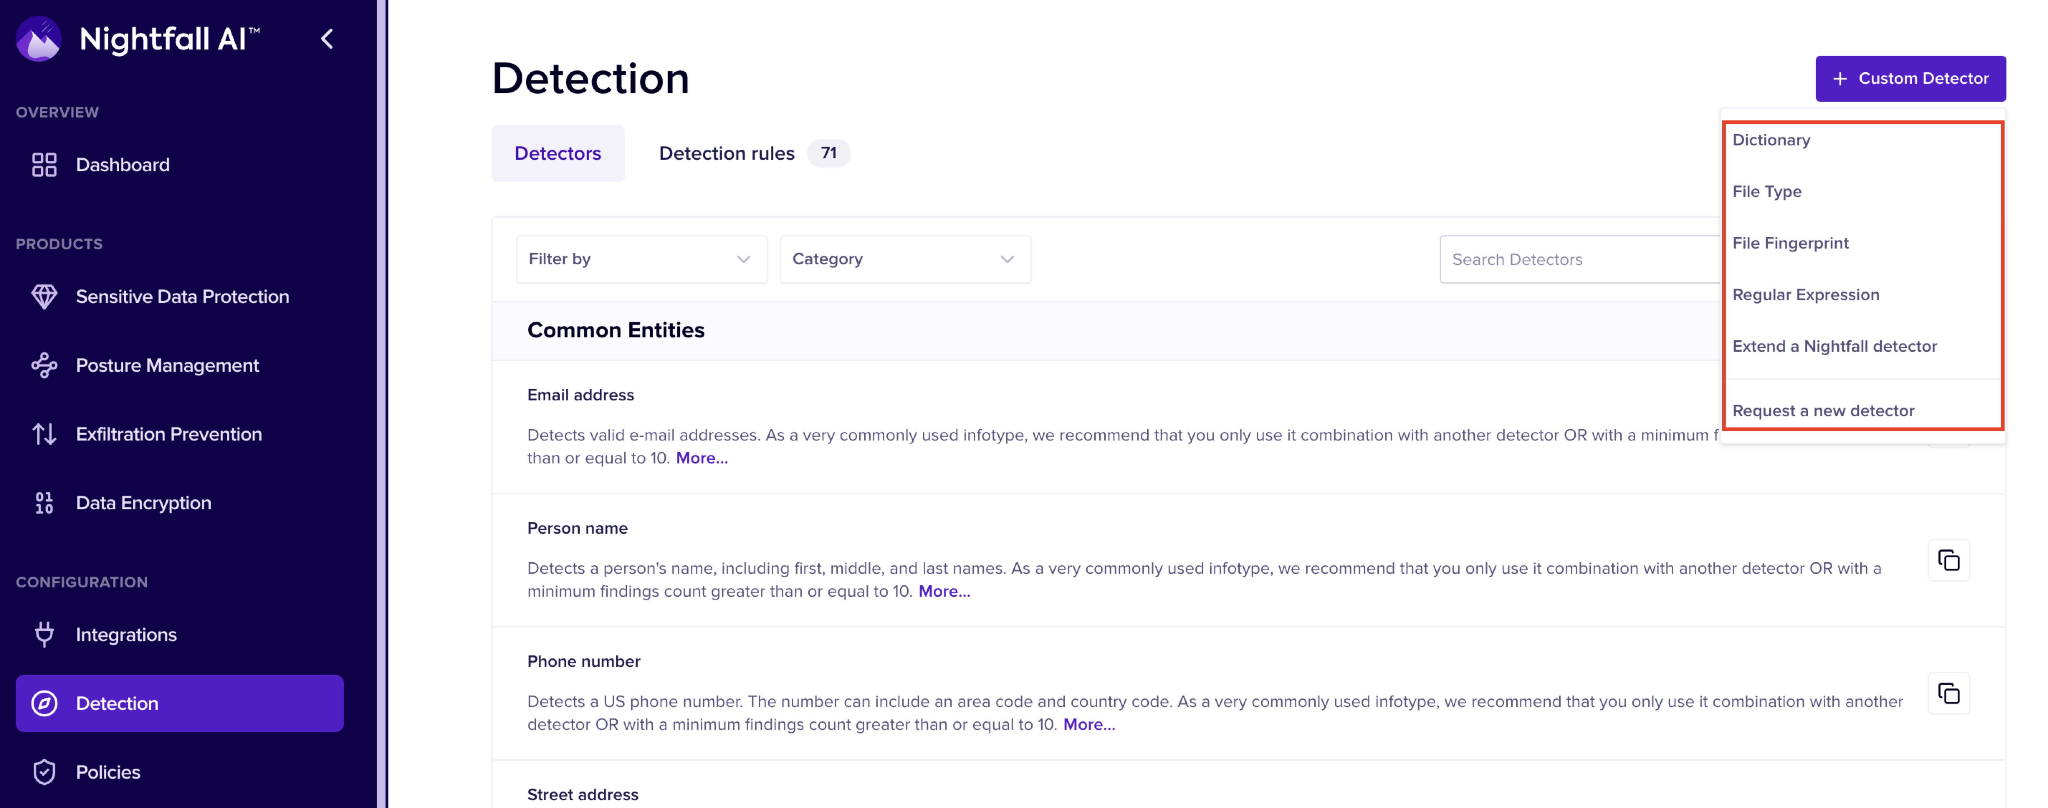The image size is (2048, 808).
Task: Go to Posture Management
Action: tap(180, 365)
